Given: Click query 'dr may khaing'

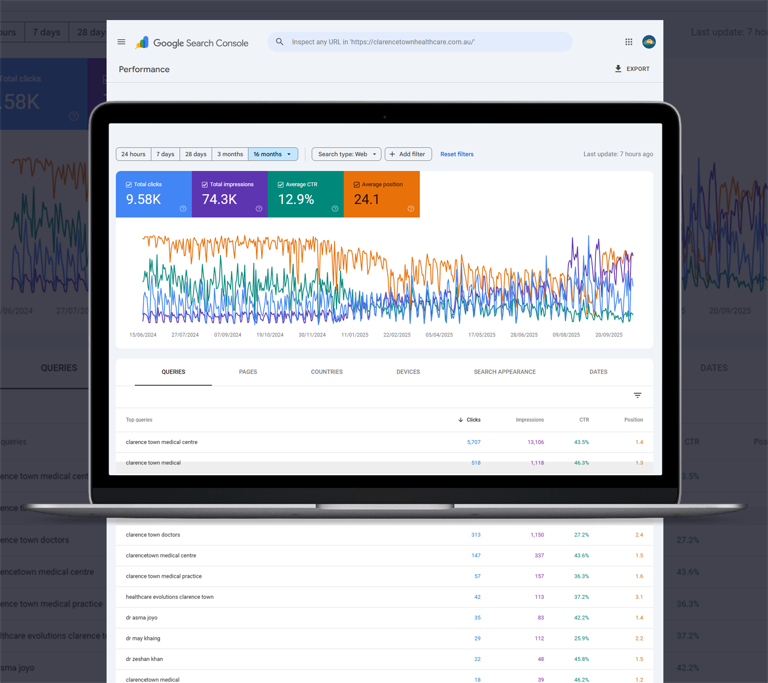Looking at the screenshot, I should click(143, 639).
